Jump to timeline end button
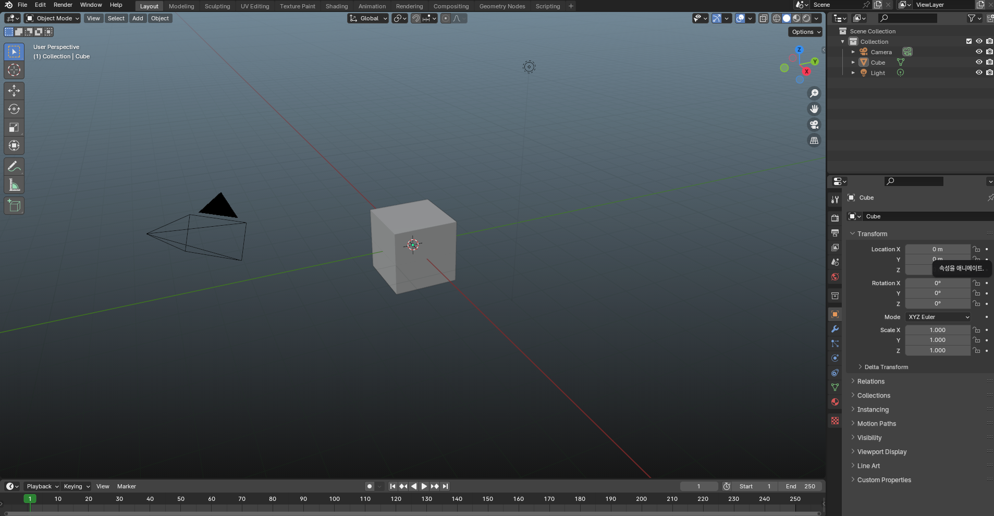 [x=445, y=486]
